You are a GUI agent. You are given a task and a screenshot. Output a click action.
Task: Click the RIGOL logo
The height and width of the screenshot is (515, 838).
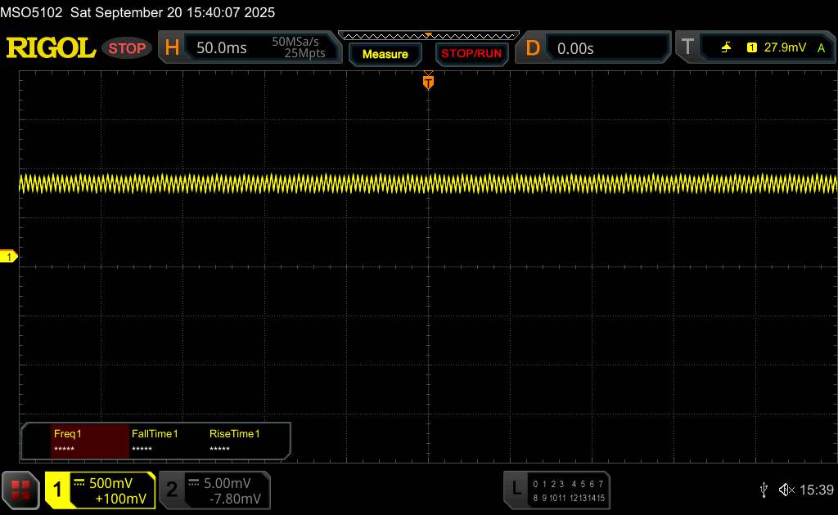[x=51, y=48]
